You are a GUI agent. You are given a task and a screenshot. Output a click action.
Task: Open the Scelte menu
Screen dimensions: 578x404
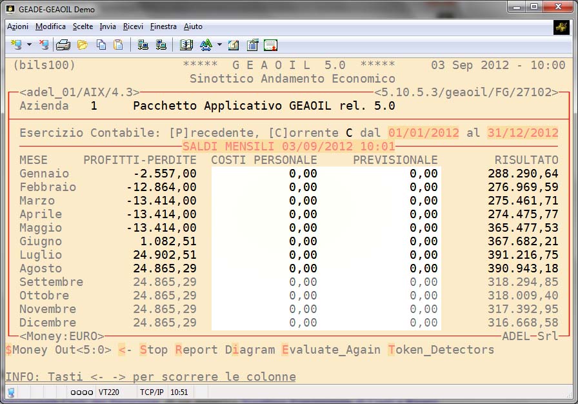pos(83,26)
